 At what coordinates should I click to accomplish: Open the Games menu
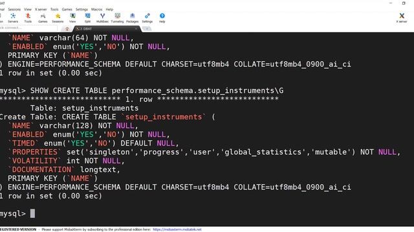click(67, 9)
